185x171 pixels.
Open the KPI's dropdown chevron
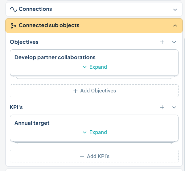coord(174,107)
